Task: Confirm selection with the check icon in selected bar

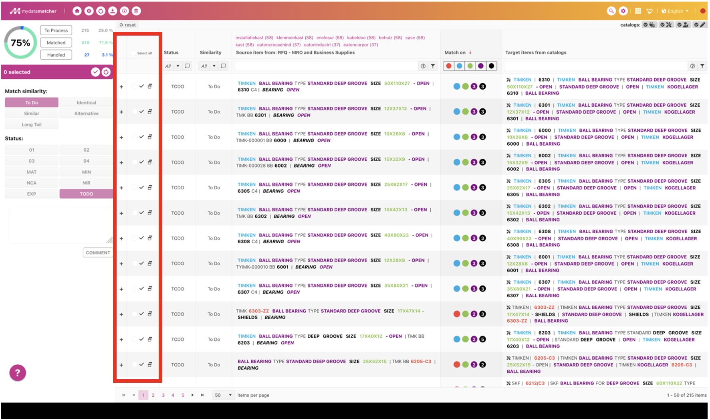Action: [95, 72]
